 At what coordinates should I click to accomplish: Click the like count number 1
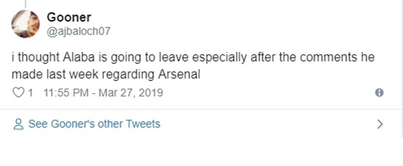pyautogui.click(x=30, y=92)
